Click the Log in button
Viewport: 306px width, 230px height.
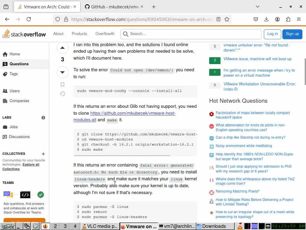coord(273,34)
